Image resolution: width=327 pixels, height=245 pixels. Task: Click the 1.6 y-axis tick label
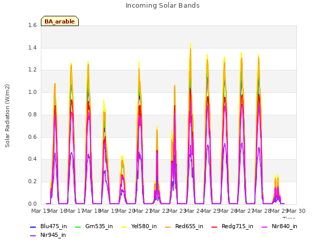32,26
